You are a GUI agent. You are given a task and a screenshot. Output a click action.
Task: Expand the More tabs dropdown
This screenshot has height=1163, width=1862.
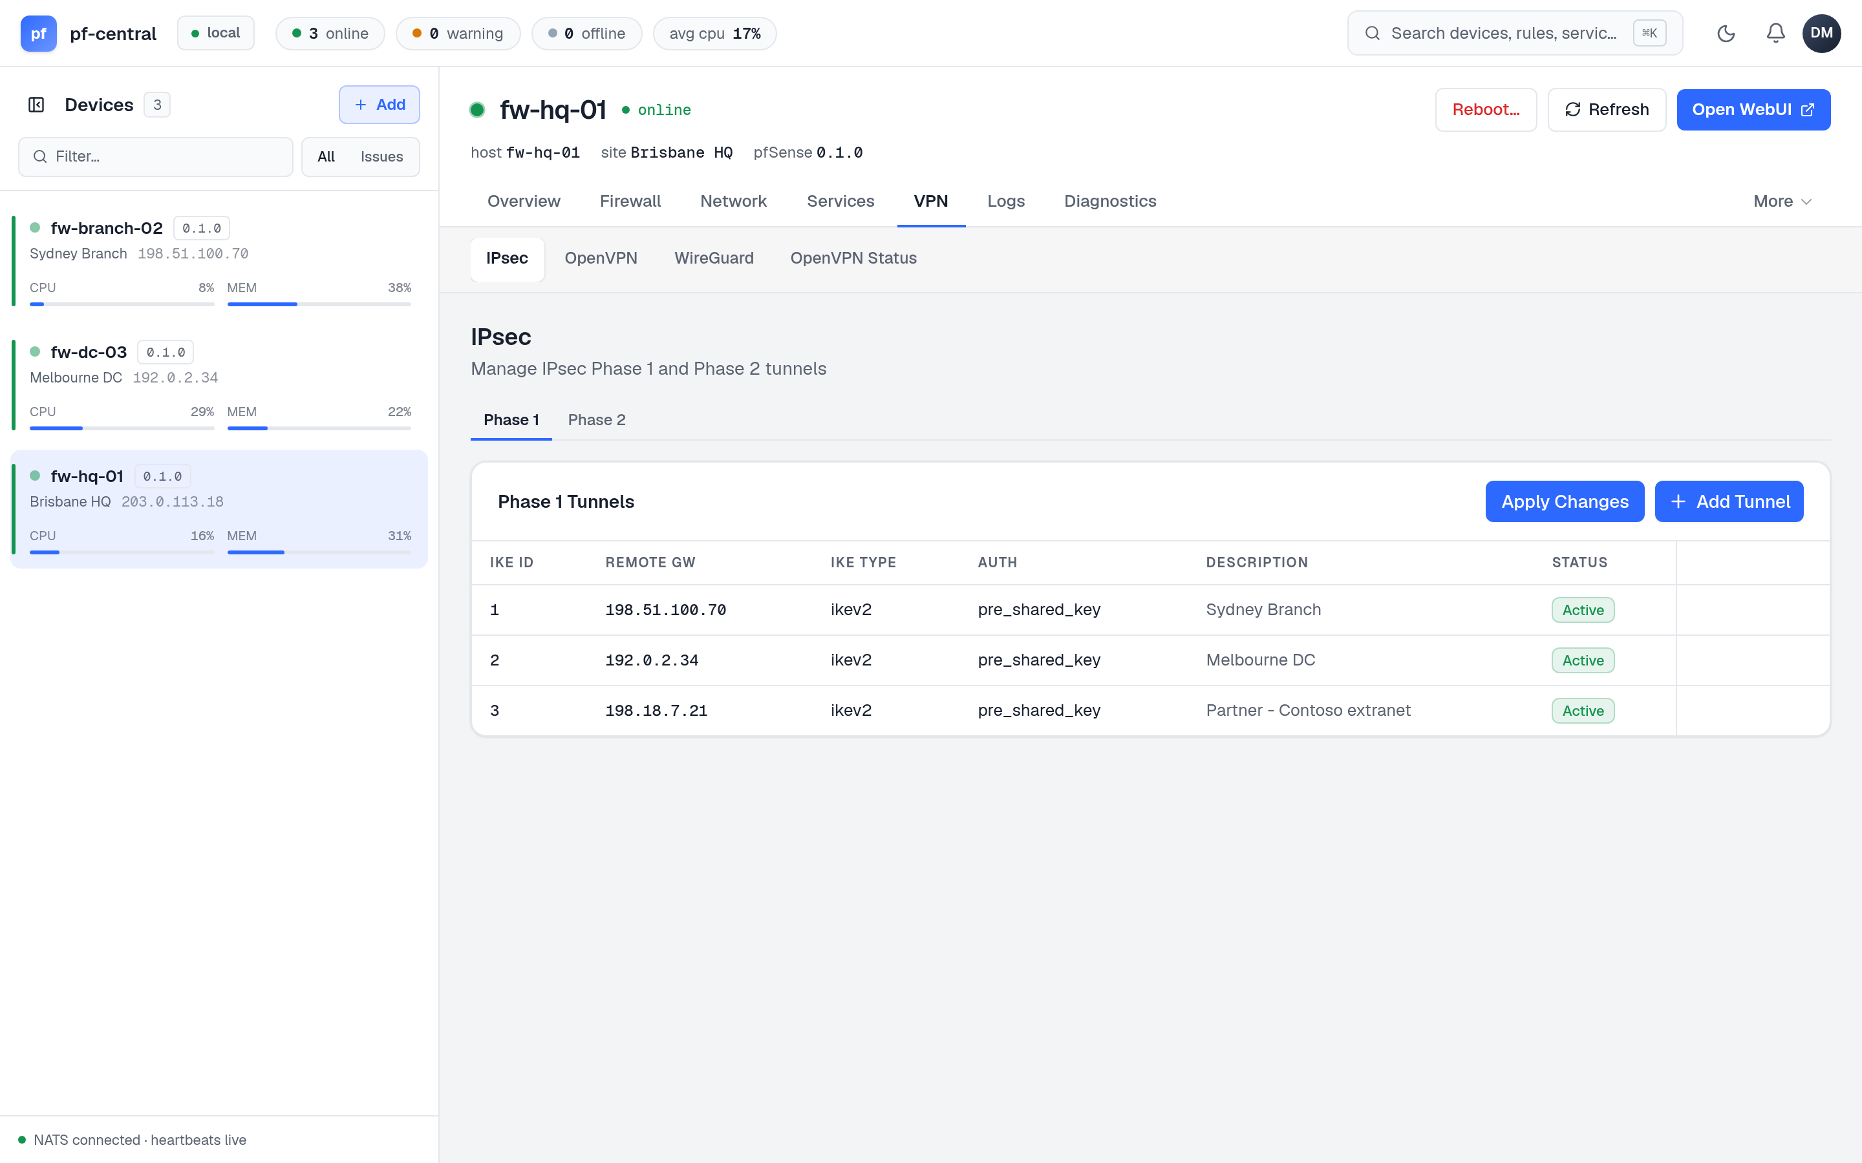1782,202
